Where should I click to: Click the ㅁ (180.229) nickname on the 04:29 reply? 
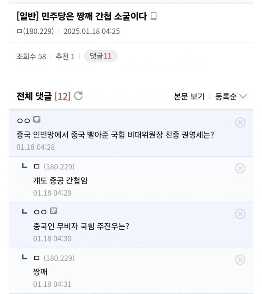coord(54,166)
